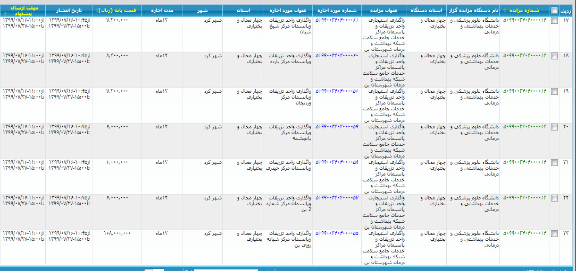Open lease item number link in row 17
The height and width of the screenshot is (271, 576).
pos(337,20)
